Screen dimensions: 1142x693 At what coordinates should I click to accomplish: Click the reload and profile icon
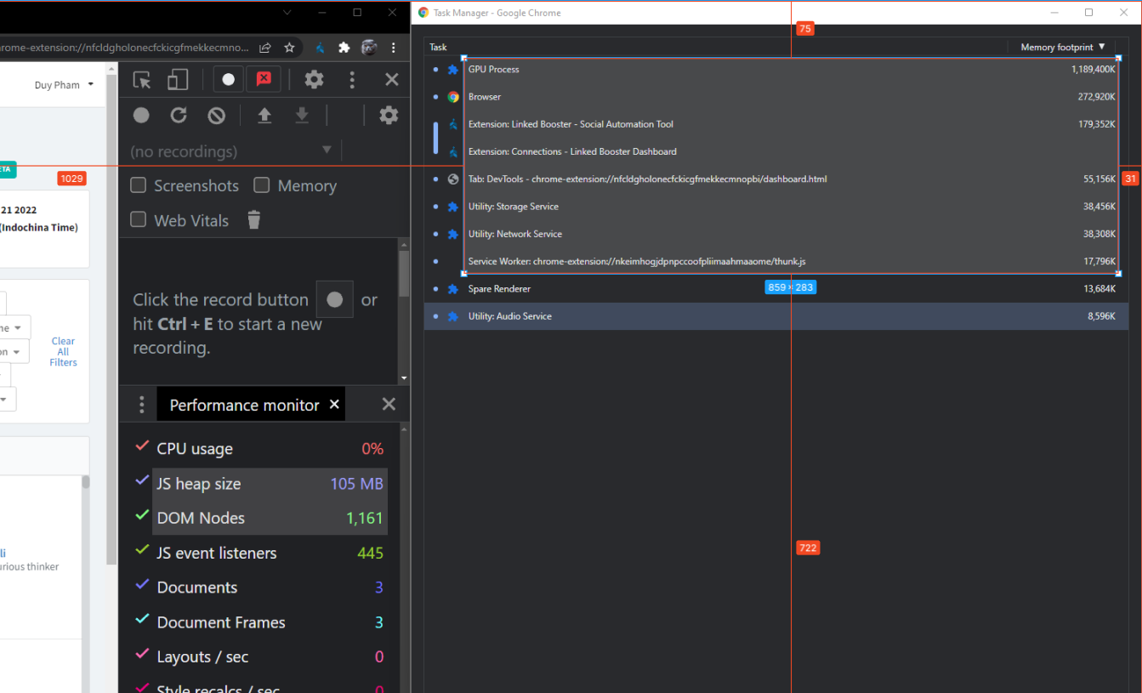[x=179, y=115]
